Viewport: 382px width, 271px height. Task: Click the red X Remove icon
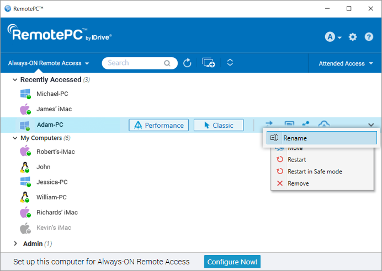280,183
